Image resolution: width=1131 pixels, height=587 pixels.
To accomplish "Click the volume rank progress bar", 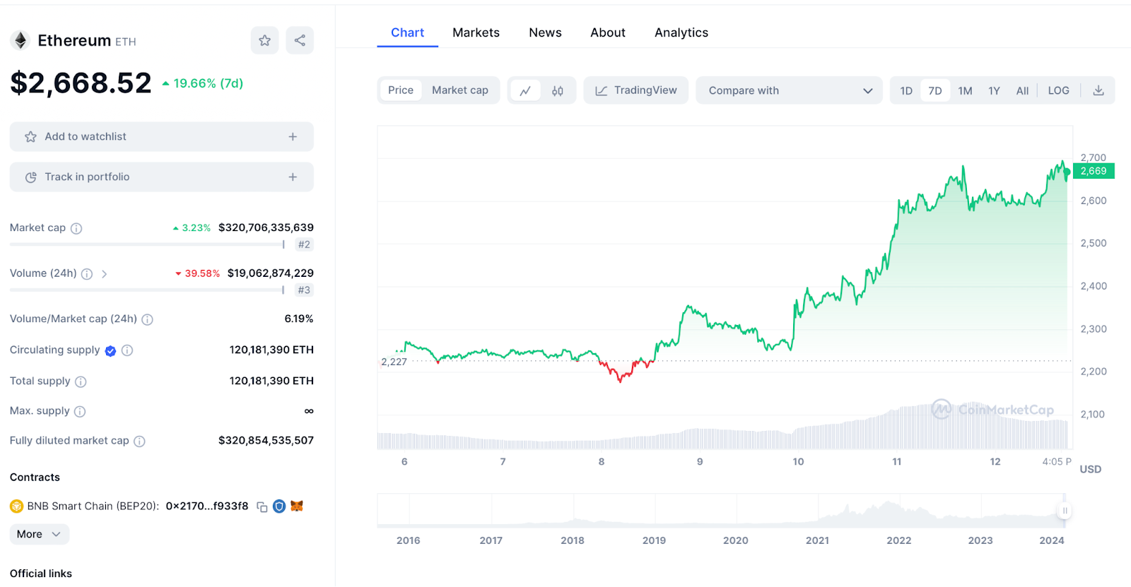I will (147, 290).
